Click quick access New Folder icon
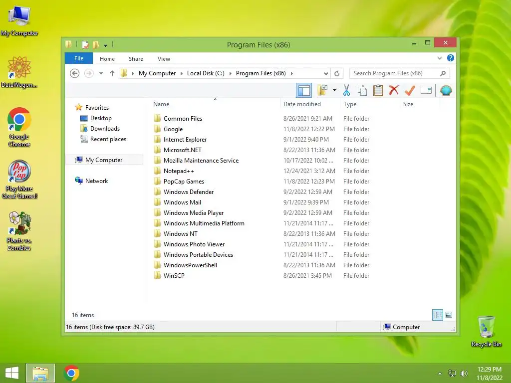Image resolution: width=511 pixels, height=383 pixels. pos(96,44)
